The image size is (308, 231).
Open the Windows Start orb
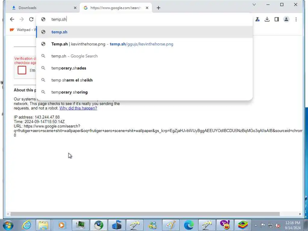pos(8,225)
